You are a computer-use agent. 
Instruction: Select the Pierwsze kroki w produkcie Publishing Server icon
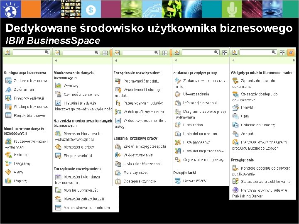[x=235, y=190]
